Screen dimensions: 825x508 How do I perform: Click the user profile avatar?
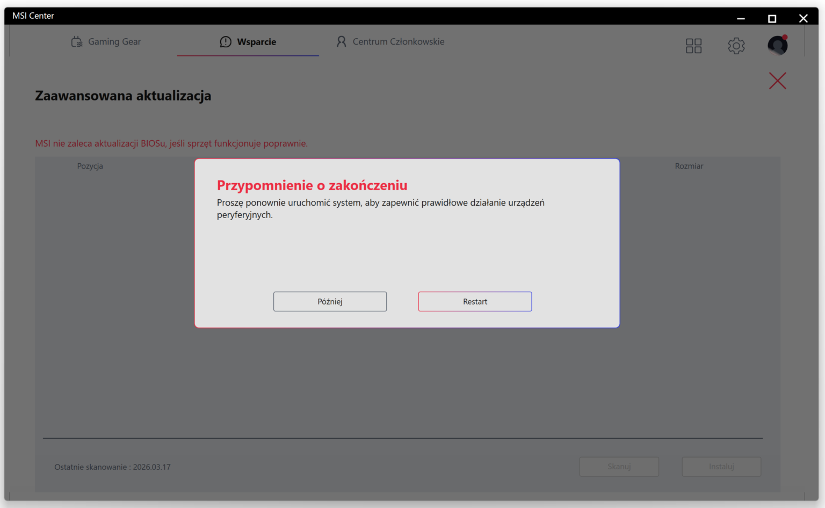[x=777, y=46]
